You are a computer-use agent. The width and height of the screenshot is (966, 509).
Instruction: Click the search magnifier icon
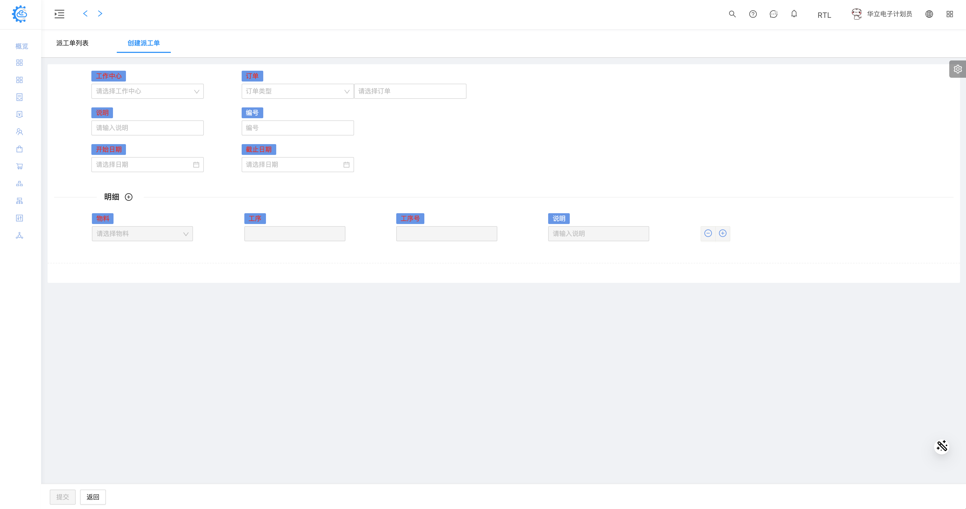point(732,14)
